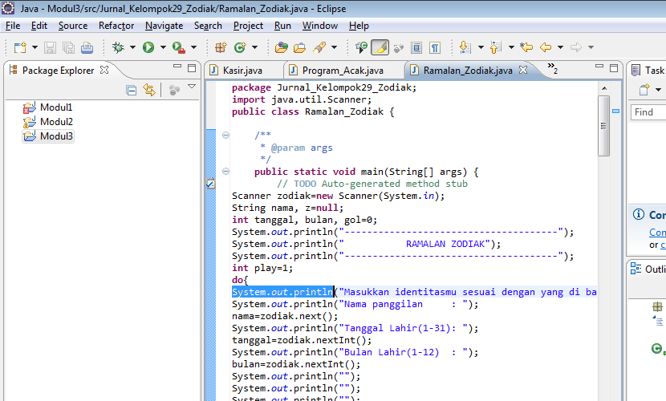Click the Print icon in toolbar
This screenshot has width=666, height=401.
tap(85, 48)
